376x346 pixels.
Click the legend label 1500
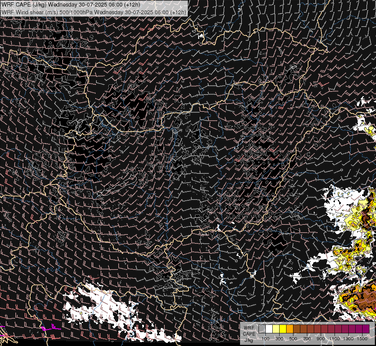pyautogui.click(x=362, y=339)
